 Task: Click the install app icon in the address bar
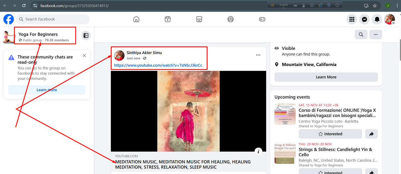[x=366, y=6]
